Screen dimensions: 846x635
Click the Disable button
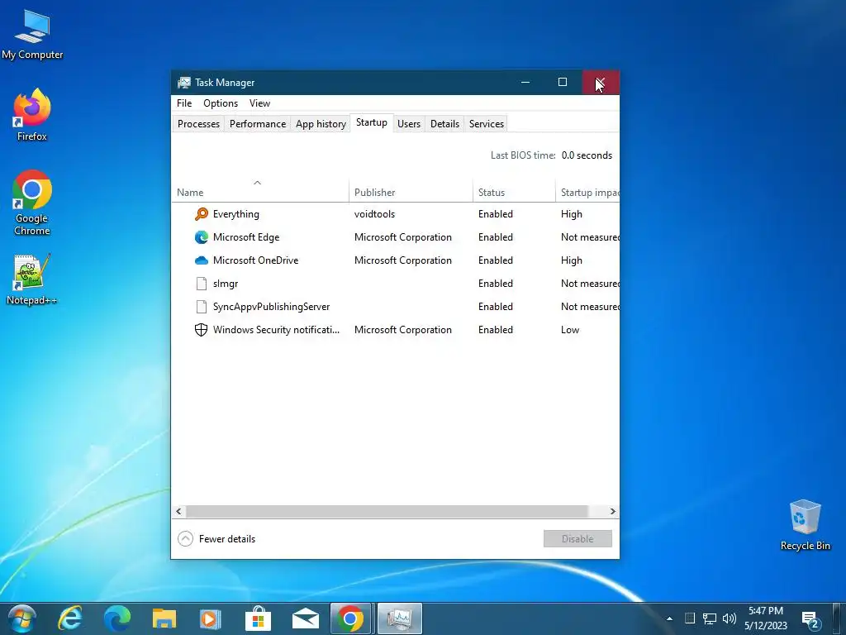tap(577, 539)
